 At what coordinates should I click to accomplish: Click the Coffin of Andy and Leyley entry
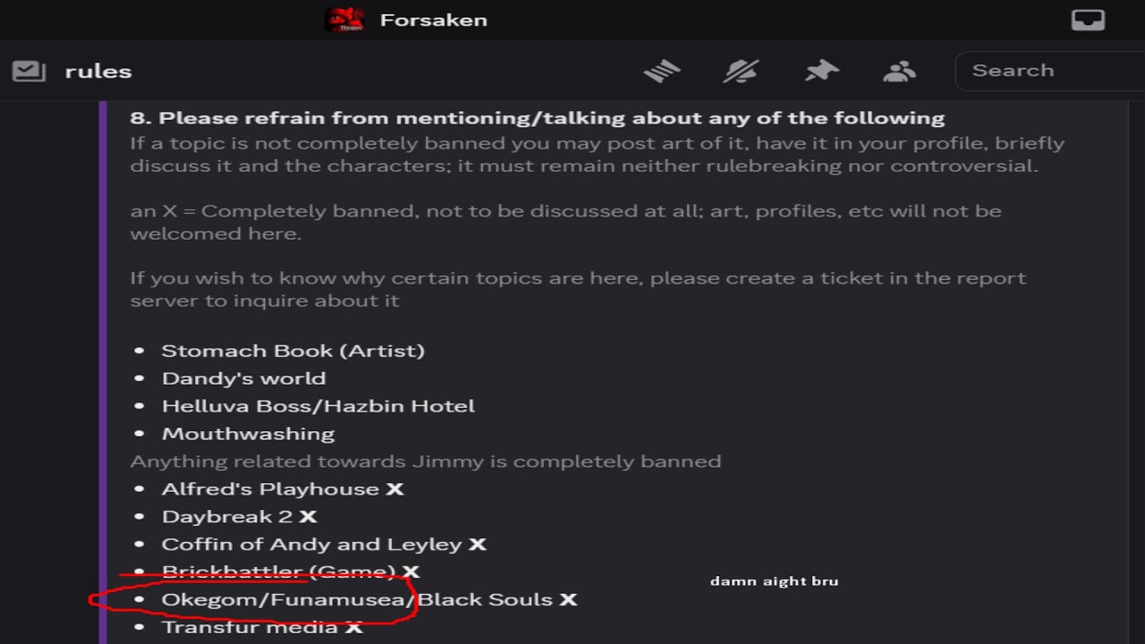(x=311, y=545)
